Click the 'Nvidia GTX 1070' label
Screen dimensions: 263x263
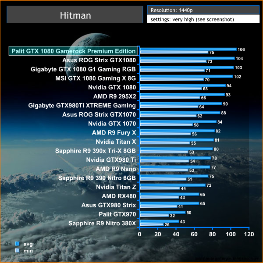[112, 124]
